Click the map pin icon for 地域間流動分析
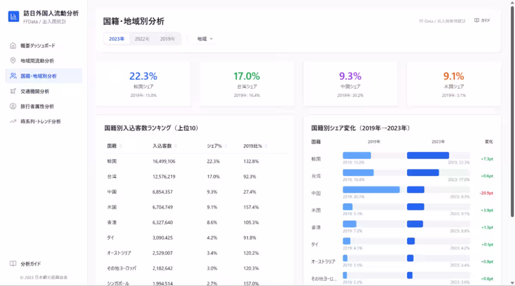This screenshot has width=515, height=286. point(13,61)
